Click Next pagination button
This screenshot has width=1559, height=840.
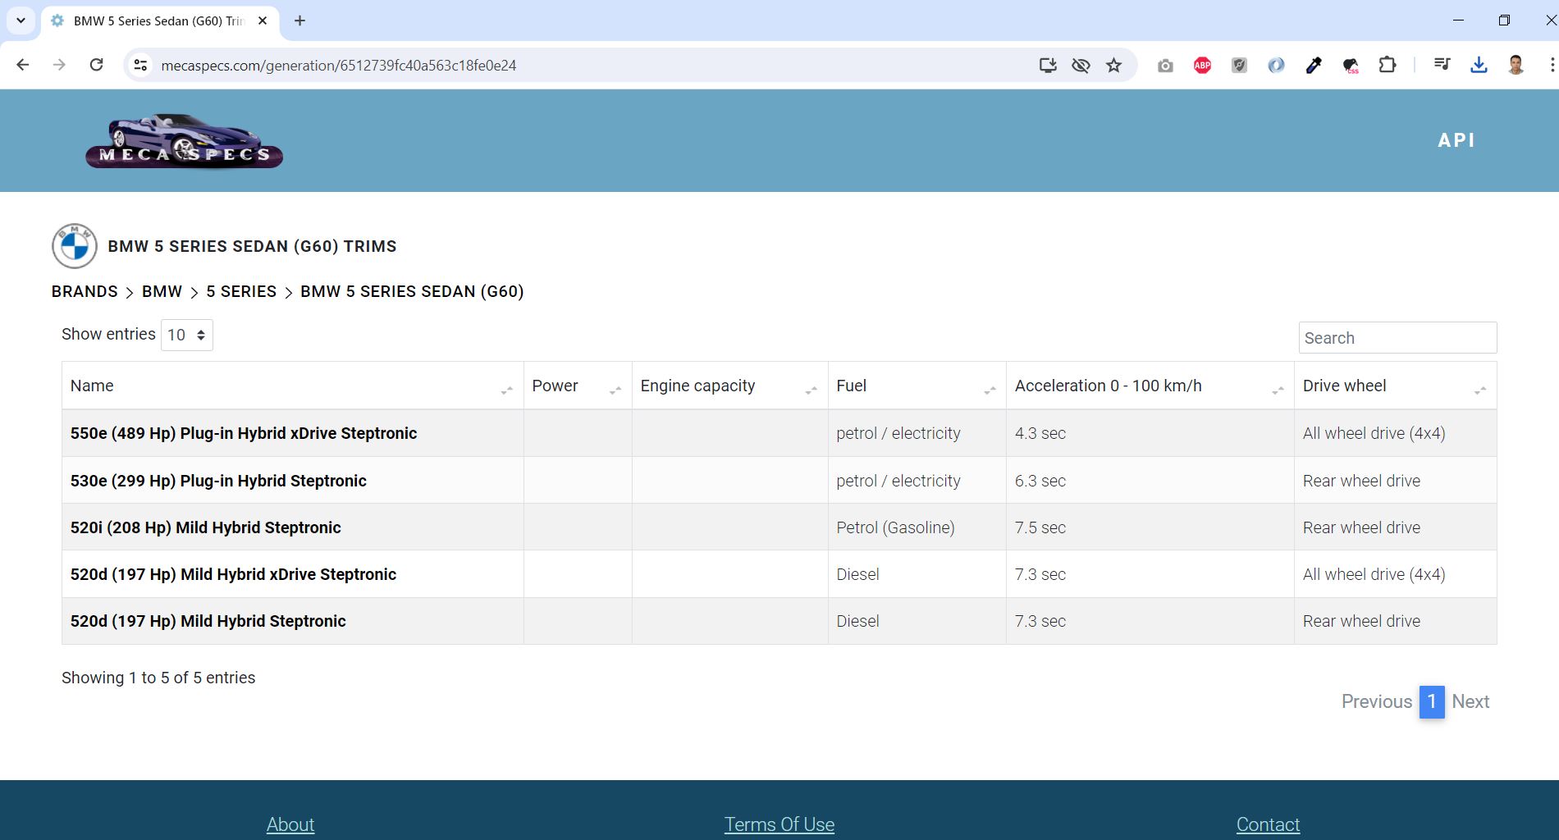tap(1470, 701)
